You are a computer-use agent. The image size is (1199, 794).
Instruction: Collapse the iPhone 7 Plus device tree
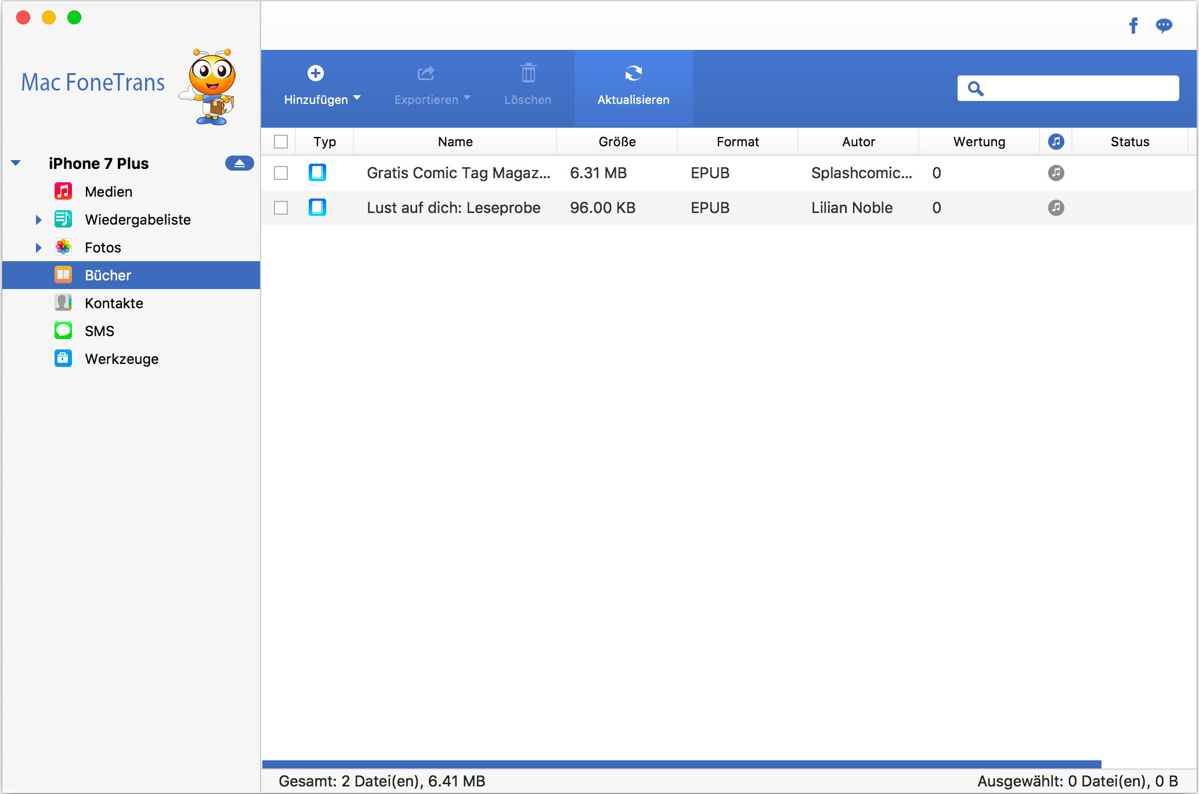pyautogui.click(x=16, y=163)
